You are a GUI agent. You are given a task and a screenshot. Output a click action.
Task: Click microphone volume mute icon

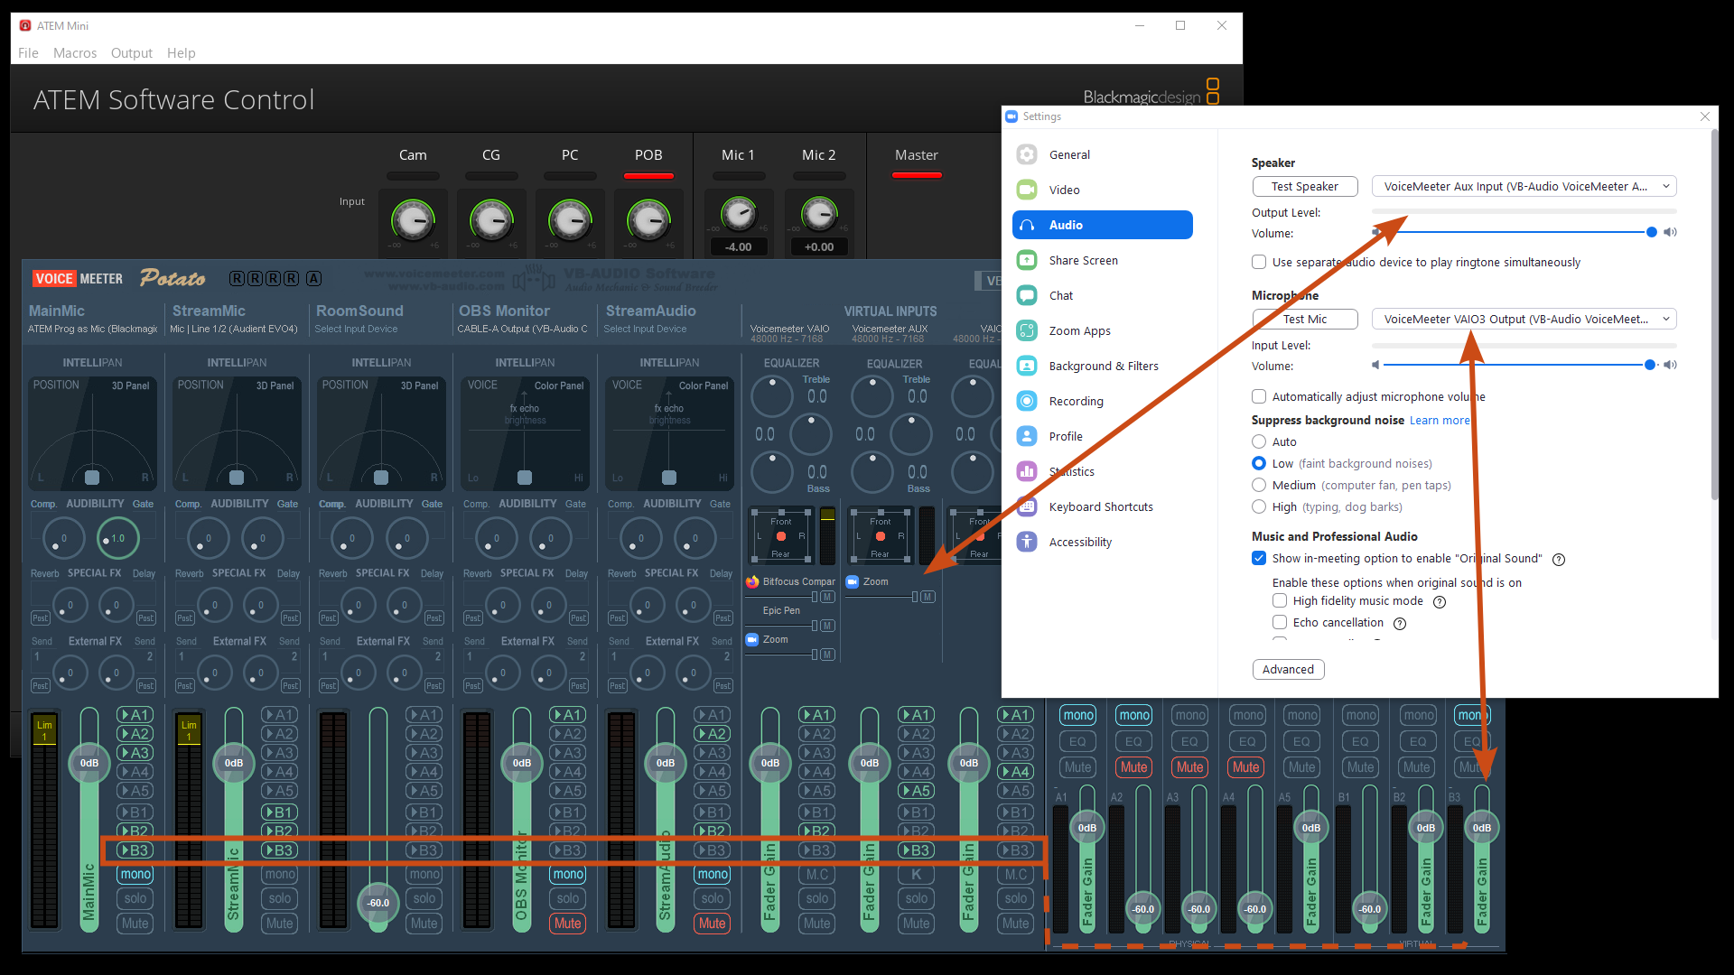pos(1375,365)
